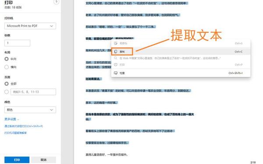Select the 纵向 portrait layout radio button
The image size is (263, 164).
click(7, 59)
